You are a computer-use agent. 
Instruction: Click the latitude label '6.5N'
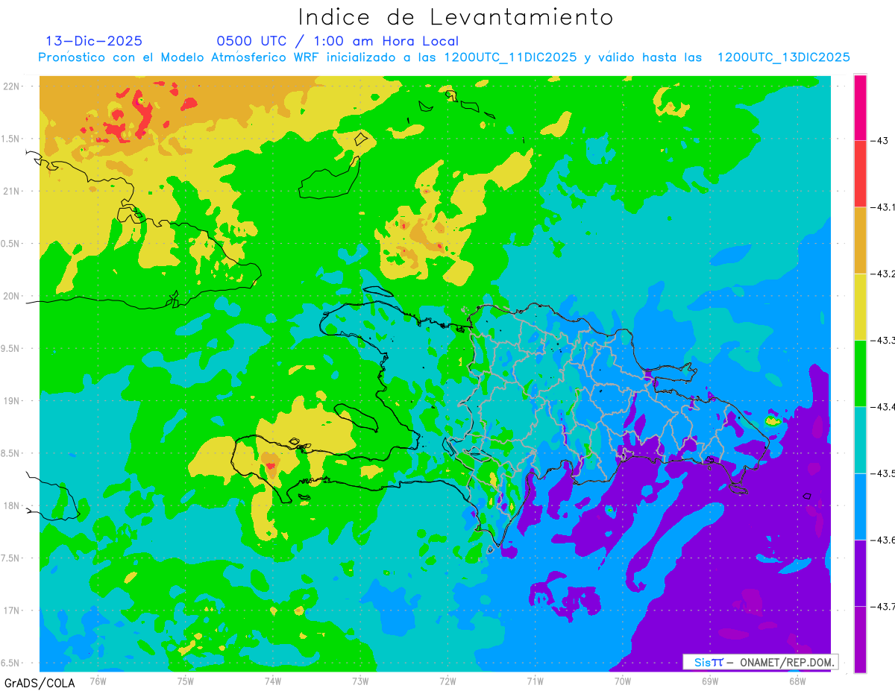click(11, 663)
